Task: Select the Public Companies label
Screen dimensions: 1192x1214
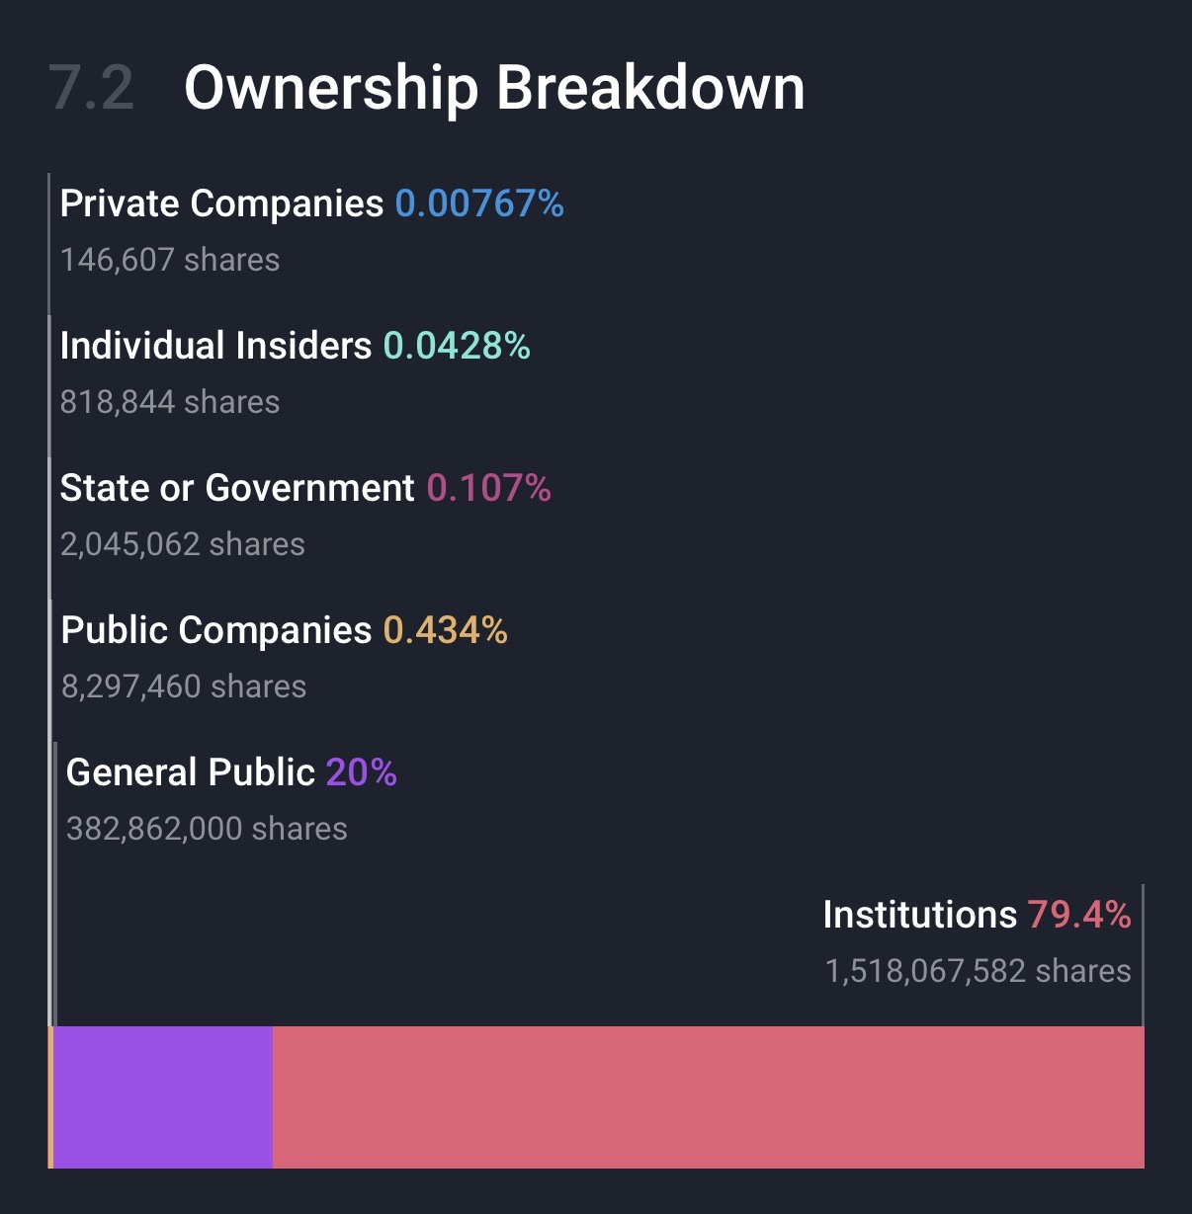Action: click(x=216, y=630)
